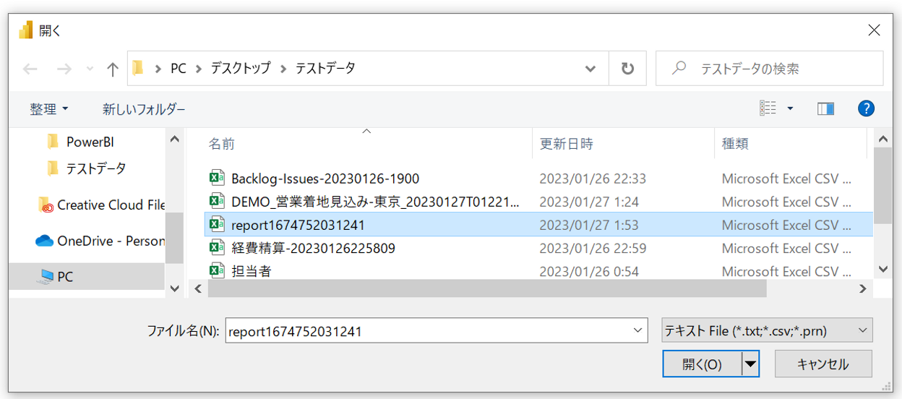
Task: Open view options dropdown arrow
Action: pos(790,109)
